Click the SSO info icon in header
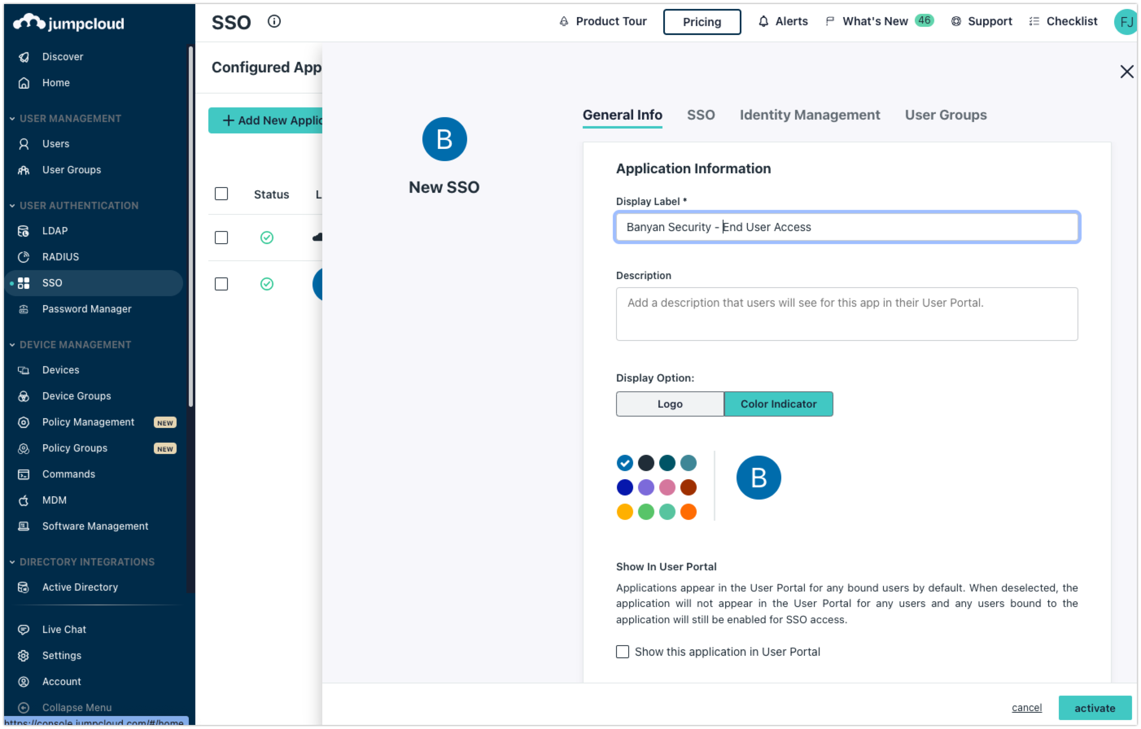 click(x=274, y=21)
